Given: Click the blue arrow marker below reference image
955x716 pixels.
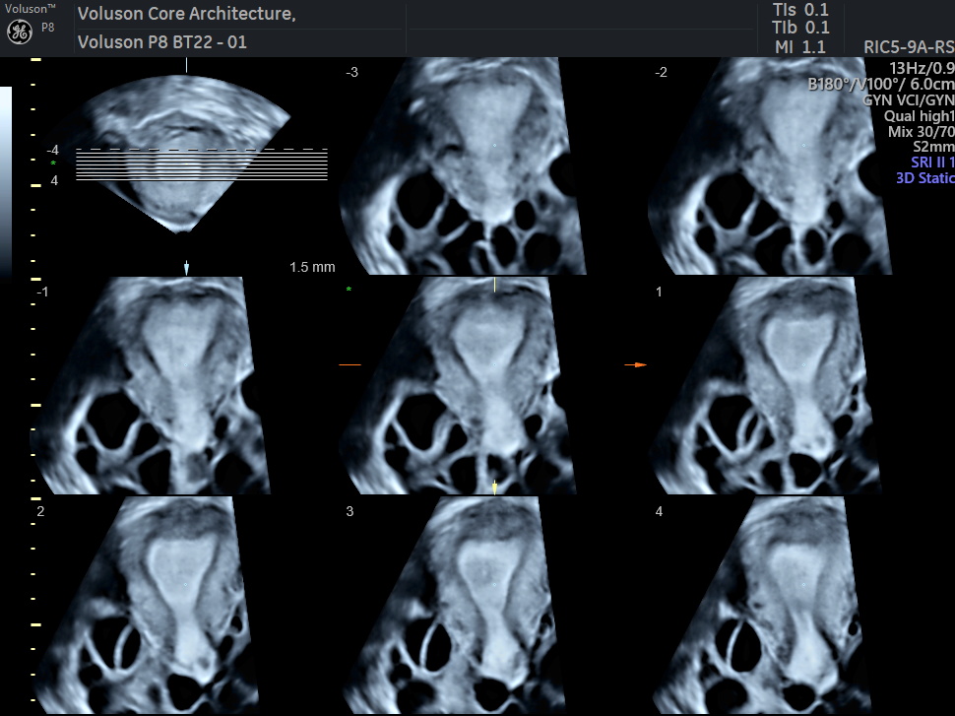Looking at the screenshot, I should tap(187, 268).
